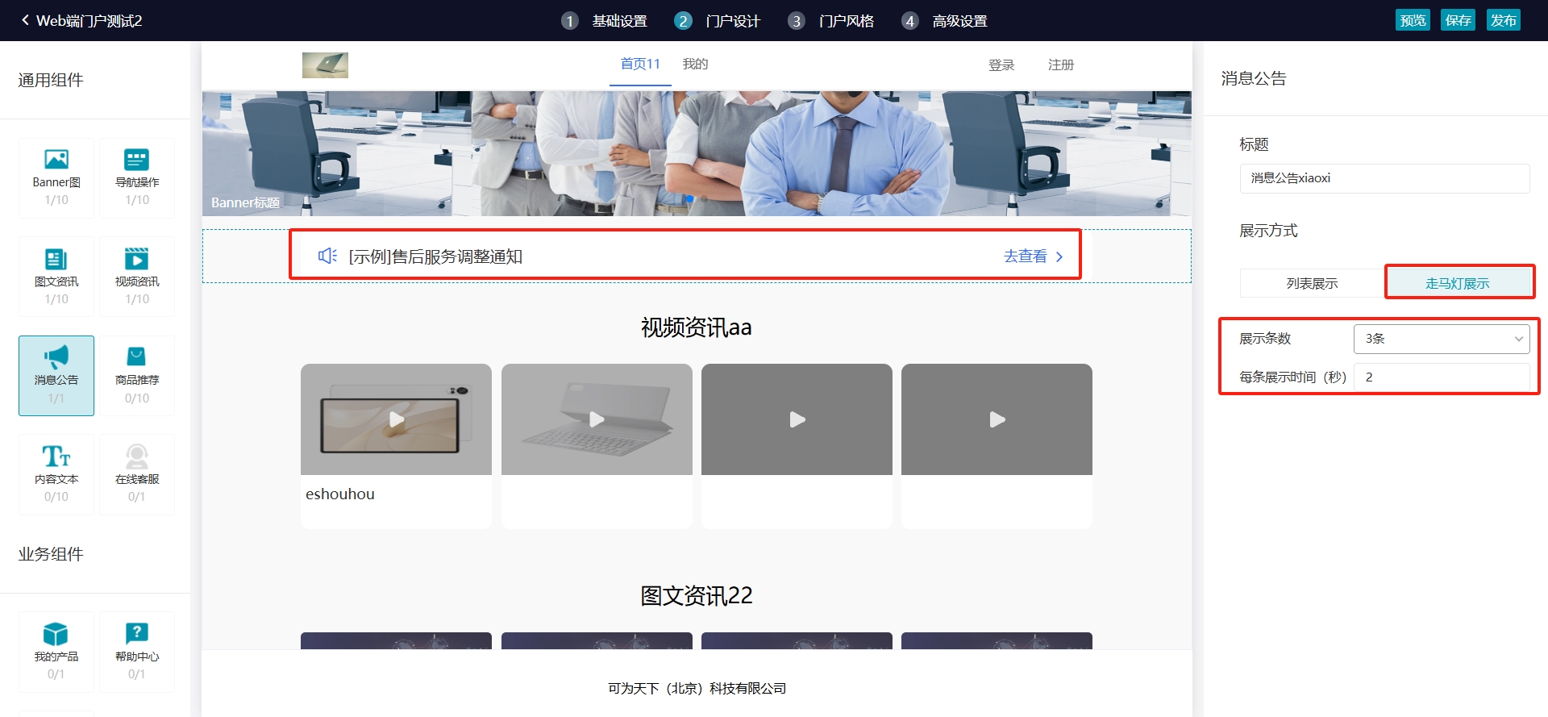Go to step 3 门户风格
This screenshot has width=1548, height=717.
click(831, 21)
